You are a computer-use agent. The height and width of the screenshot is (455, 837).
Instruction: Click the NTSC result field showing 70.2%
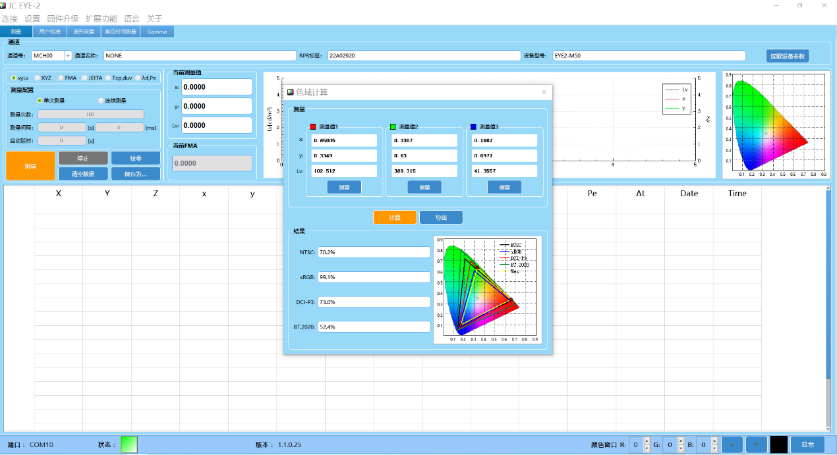coord(374,252)
